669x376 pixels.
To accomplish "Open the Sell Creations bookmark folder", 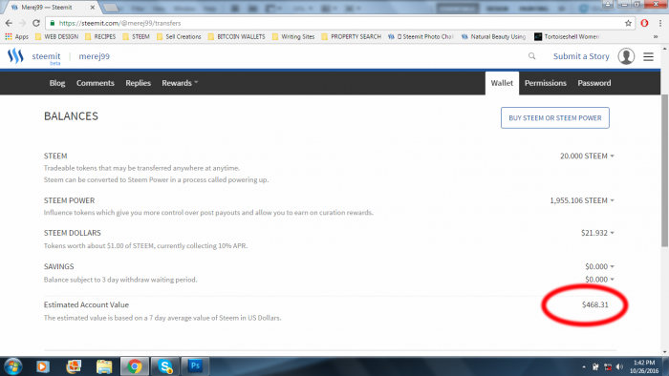I will coord(179,36).
